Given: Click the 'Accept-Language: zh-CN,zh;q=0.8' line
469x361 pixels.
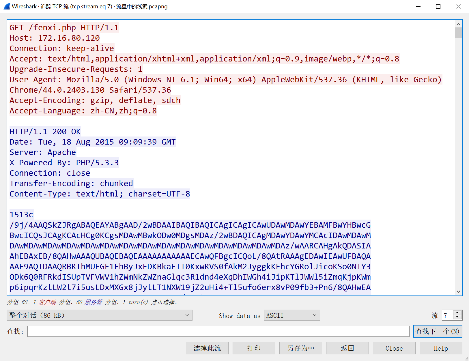Looking at the screenshot, I should click(x=83, y=111).
